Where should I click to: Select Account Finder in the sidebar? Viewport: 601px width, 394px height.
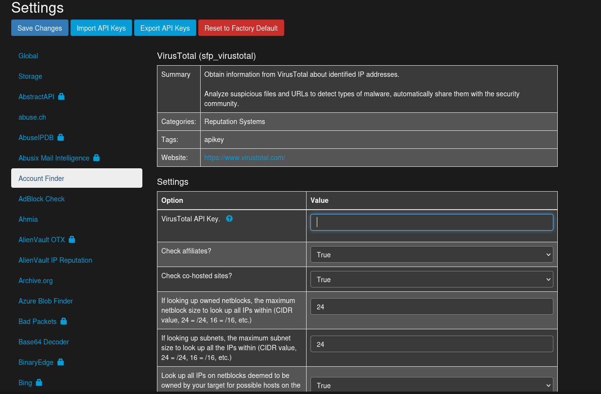(x=77, y=178)
